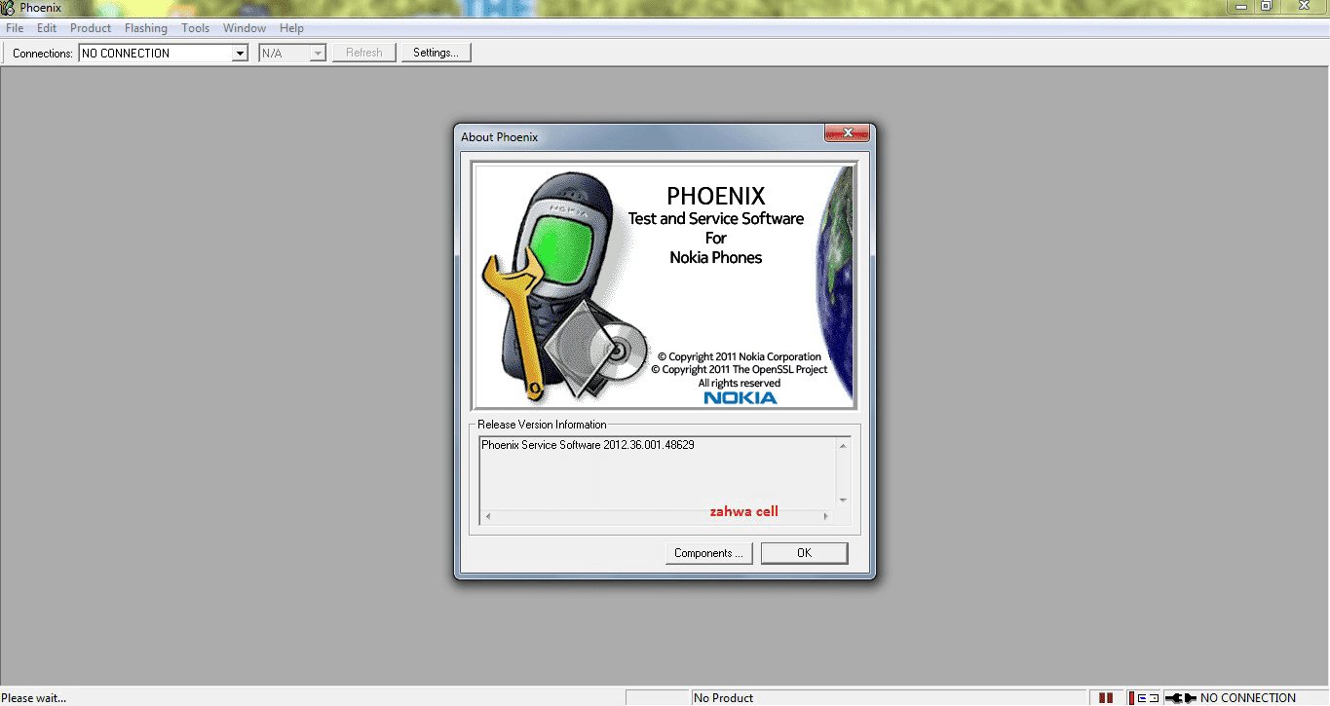Screen dimensions: 1330x706
Task: Open the Flashing menu
Action: (146, 28)
